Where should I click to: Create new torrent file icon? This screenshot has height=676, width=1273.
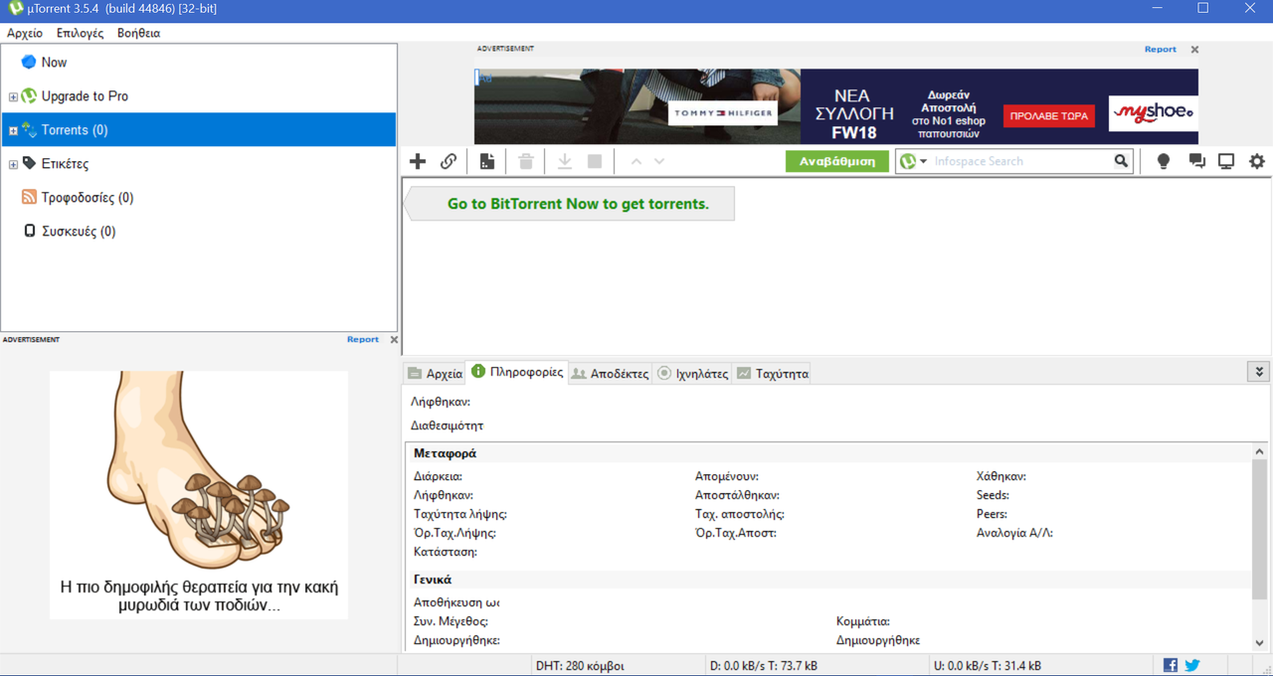tap(487, 161)
